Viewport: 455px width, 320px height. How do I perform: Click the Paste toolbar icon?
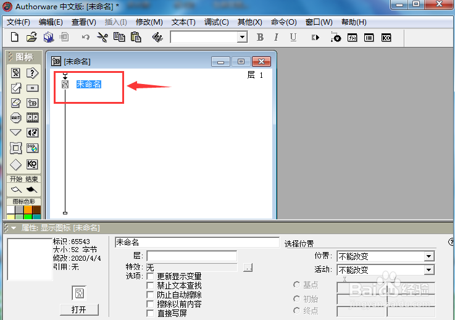pos(136,37)
